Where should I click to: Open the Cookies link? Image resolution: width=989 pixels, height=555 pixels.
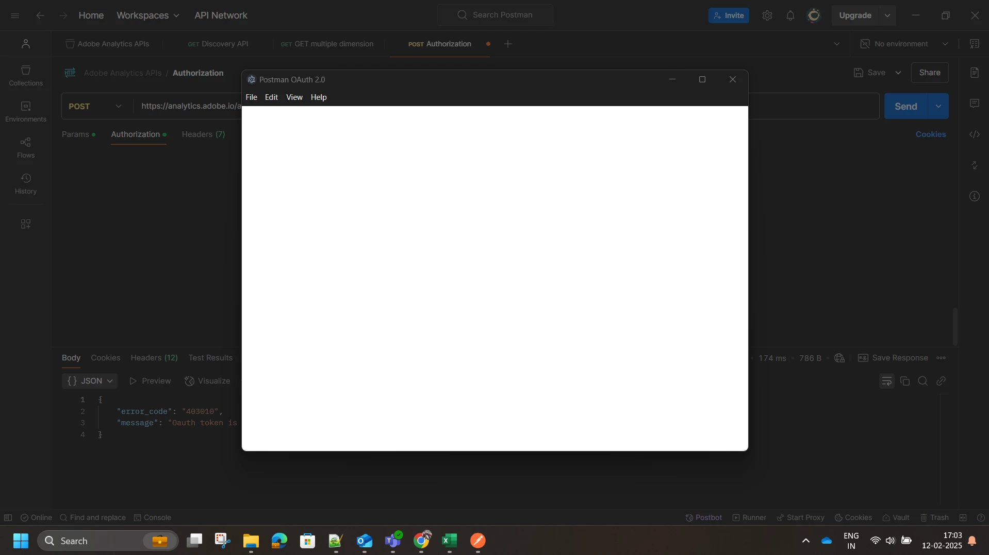[x=931, y=134]
